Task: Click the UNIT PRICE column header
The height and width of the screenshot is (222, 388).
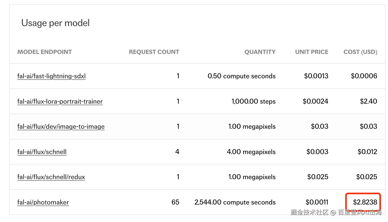Action: coord(312,52)
